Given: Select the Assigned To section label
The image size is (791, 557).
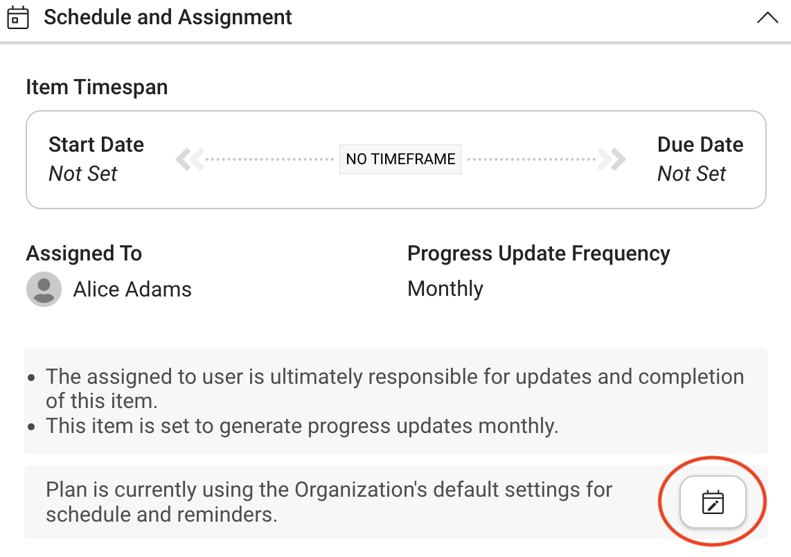Looking at the screenshot, I should [83, 254].
